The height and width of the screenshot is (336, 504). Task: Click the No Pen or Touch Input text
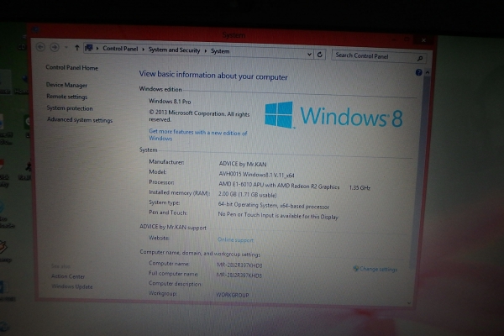tap(278, 215)
